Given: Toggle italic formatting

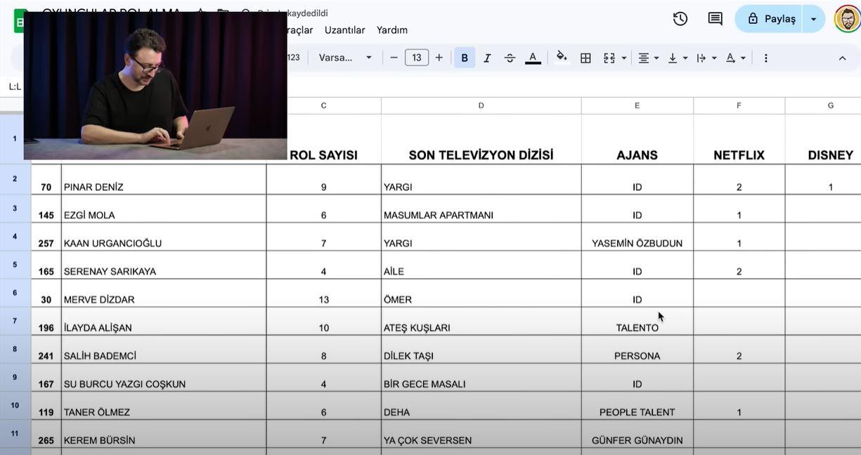Looking at the screenshot, I should tap(487, 58).
